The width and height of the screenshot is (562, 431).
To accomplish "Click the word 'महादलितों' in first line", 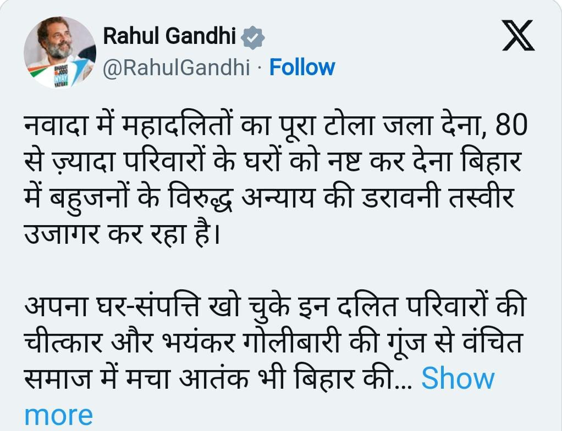I will pos(177,124).
